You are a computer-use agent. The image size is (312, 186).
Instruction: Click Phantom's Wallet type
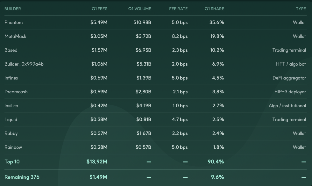tap(300, 22)
